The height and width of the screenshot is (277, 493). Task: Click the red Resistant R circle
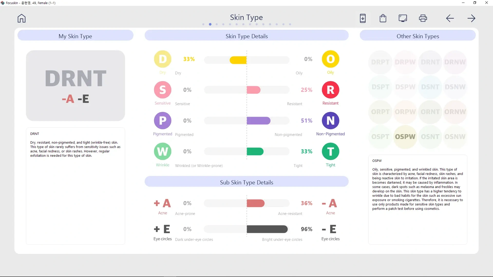point(330,90)
